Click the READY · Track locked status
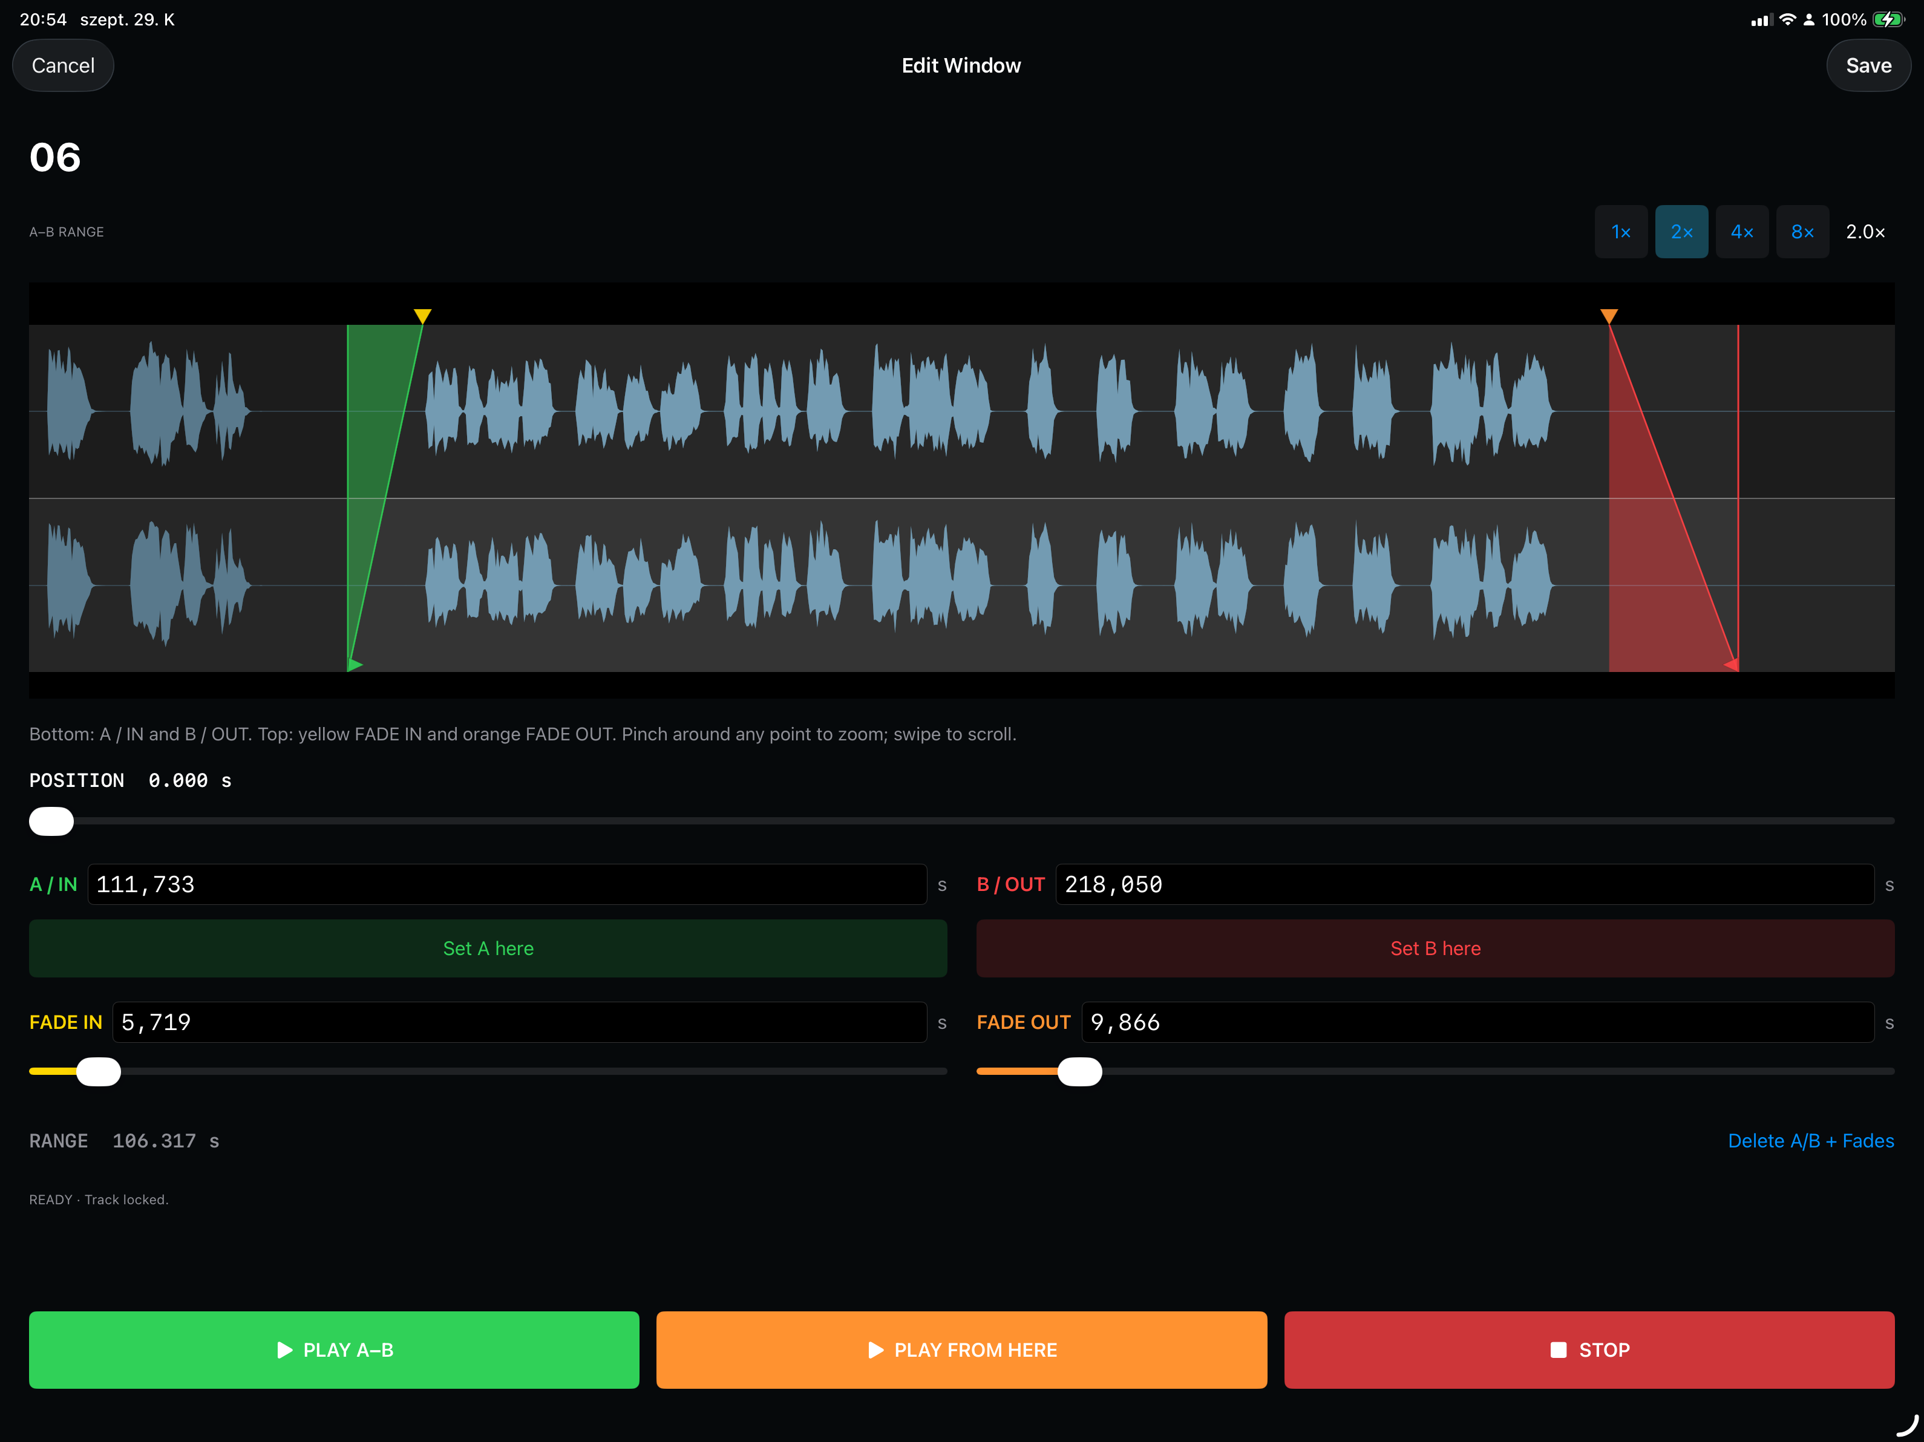Viewport: 1924px width, 1442px height. (98, 1199)
